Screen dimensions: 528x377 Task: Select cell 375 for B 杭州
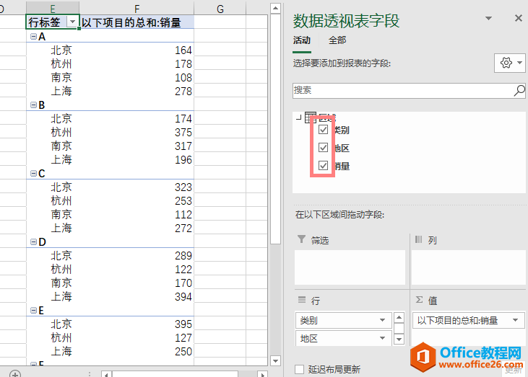tap(137, 132)
